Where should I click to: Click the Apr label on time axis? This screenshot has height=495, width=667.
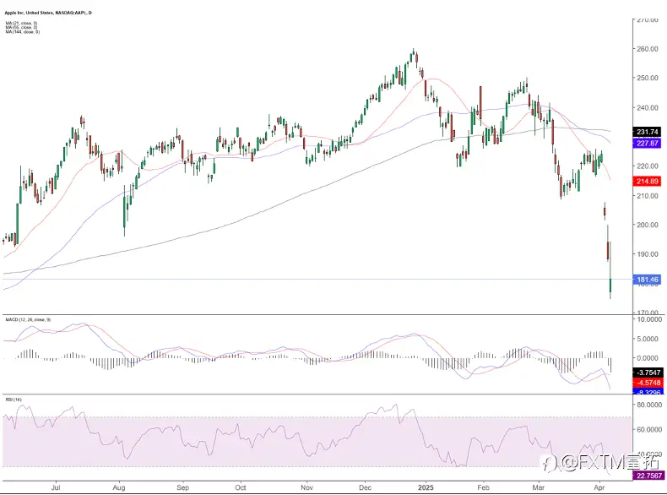pyautogui.click(x=599, y=487)
